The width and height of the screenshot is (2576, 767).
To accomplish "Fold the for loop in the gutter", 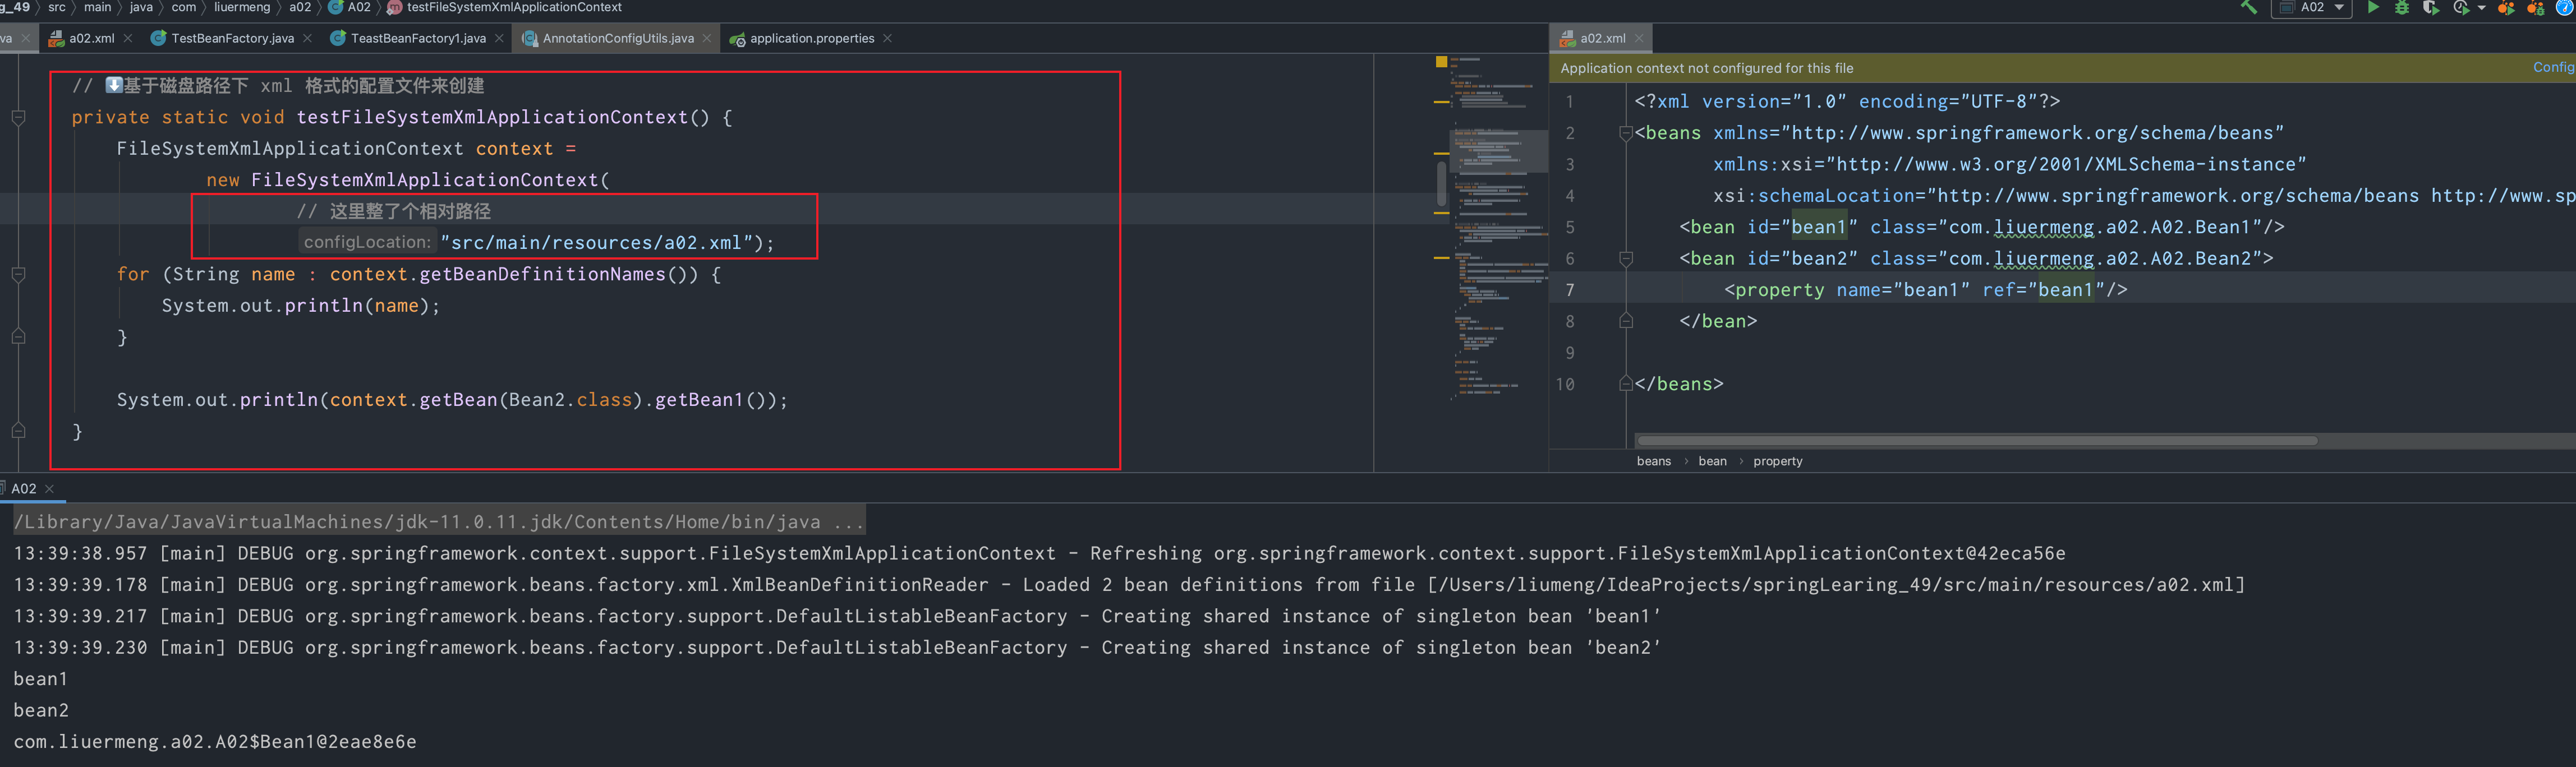I will (x=18, y=274).
